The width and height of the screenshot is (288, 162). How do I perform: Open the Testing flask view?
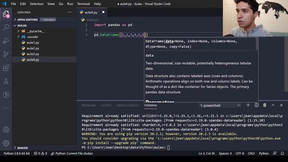point(6,81)
